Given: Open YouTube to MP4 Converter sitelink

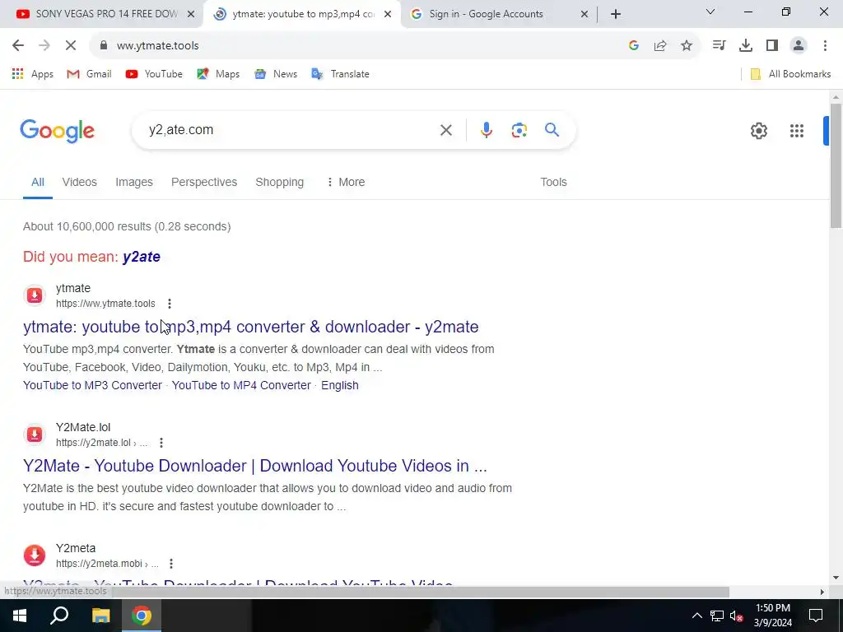Looking at the screenshot, I should (241, 385).
